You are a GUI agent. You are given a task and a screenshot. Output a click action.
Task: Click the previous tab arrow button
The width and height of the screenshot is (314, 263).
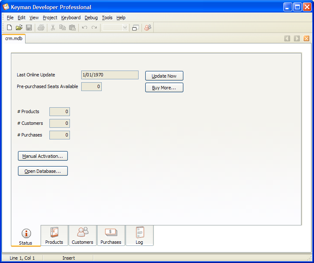(x=287, y=38)
